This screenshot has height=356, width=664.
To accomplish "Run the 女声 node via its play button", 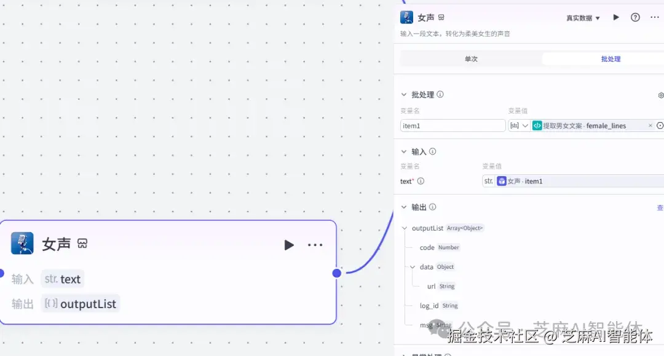I will tap(289, 244).
